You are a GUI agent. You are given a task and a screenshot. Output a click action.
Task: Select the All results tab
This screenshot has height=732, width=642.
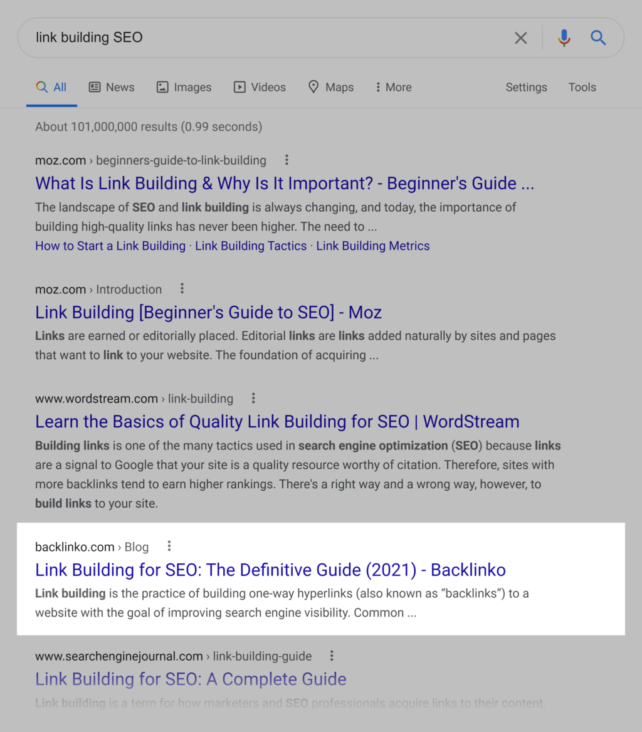pos(51,87)
